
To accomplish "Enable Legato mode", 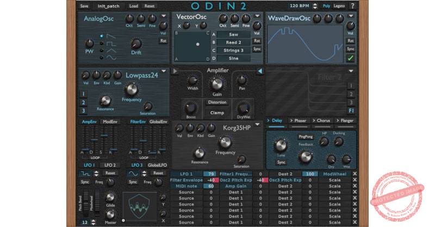I will [x=339, y=6].
